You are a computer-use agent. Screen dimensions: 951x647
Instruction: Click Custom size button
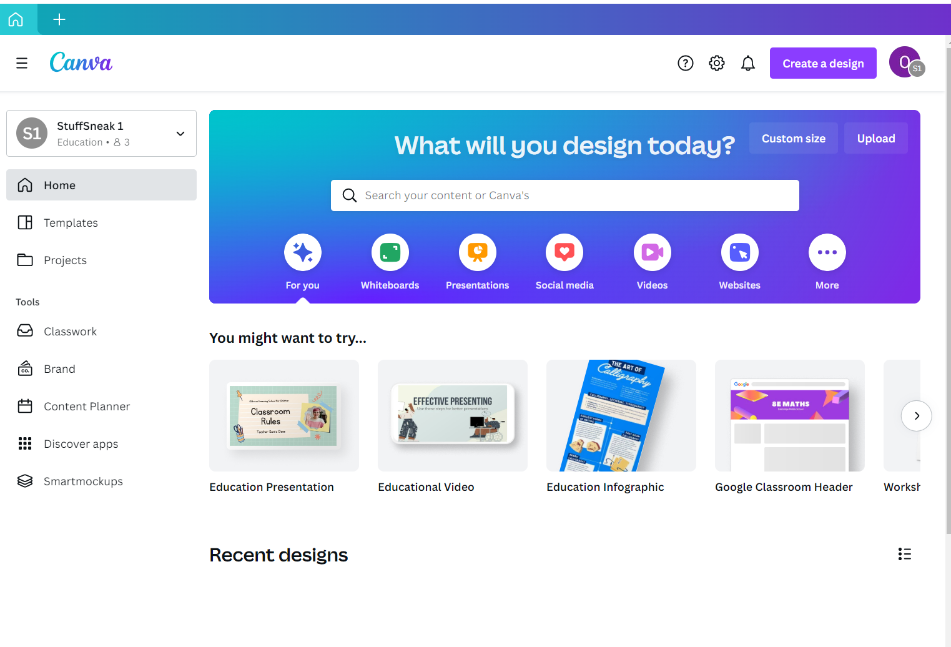(794, 138)
